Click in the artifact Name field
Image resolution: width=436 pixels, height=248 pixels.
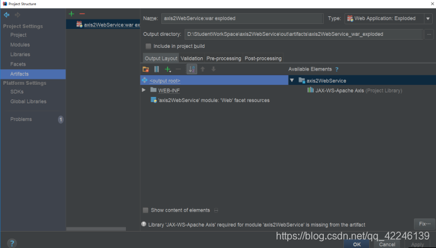(x=242, y=19)
